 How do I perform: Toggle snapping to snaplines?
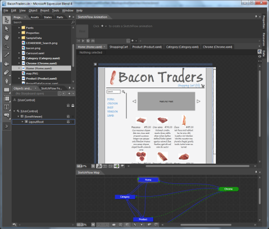116,166
